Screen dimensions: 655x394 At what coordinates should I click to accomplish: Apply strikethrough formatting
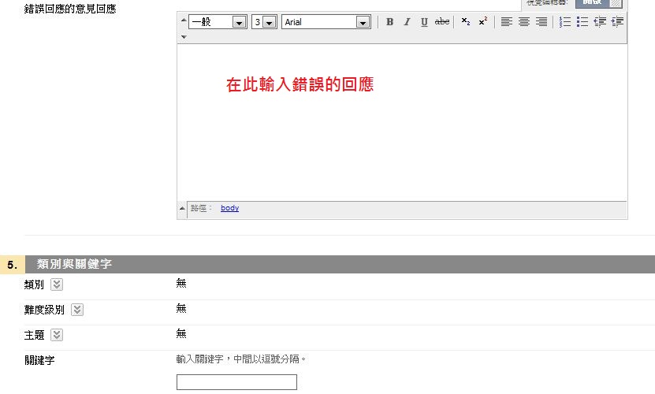tap(442, 22)
